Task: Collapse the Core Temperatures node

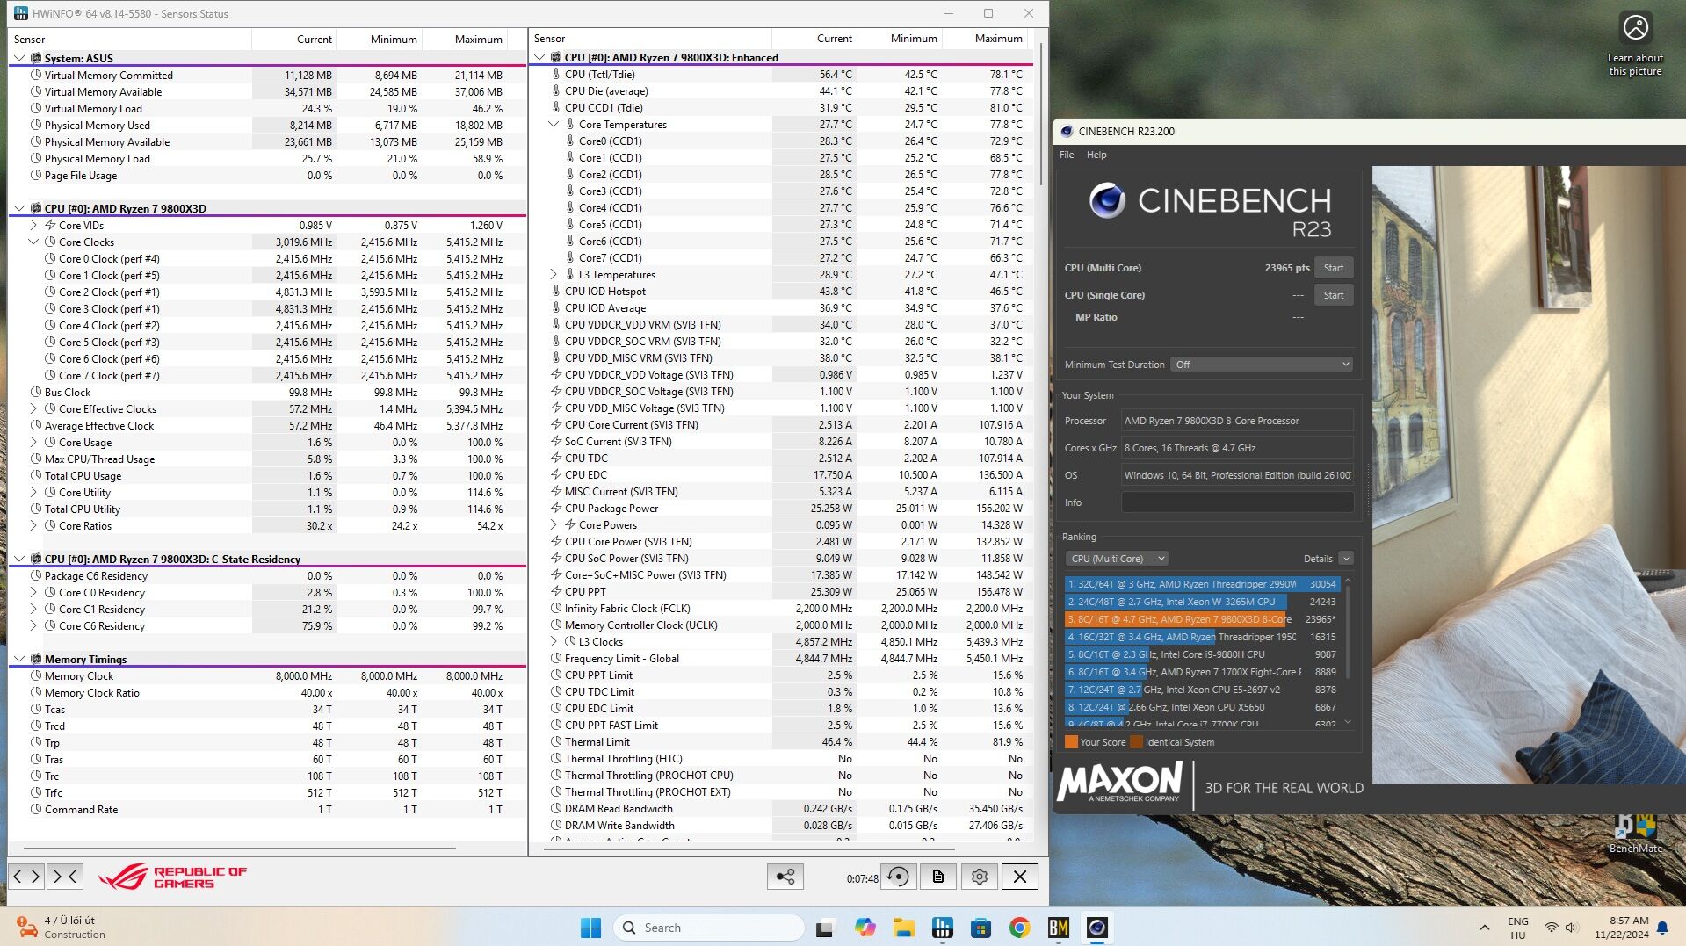Action: [554, 124]
